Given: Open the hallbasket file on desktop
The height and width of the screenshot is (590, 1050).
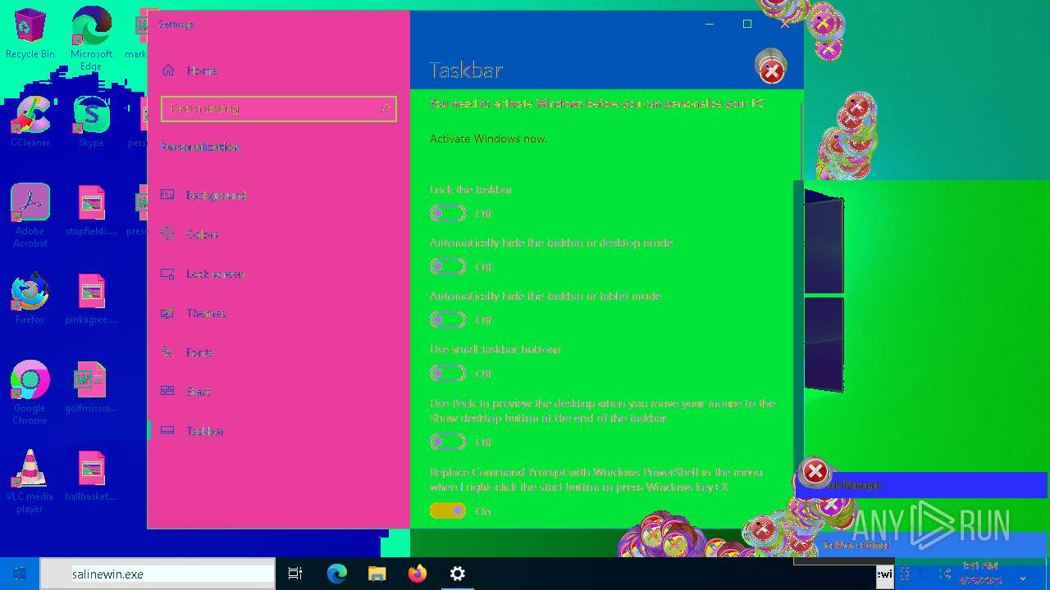Looking at the screenshot, I should pyautogui.click(x=91, y=475).
